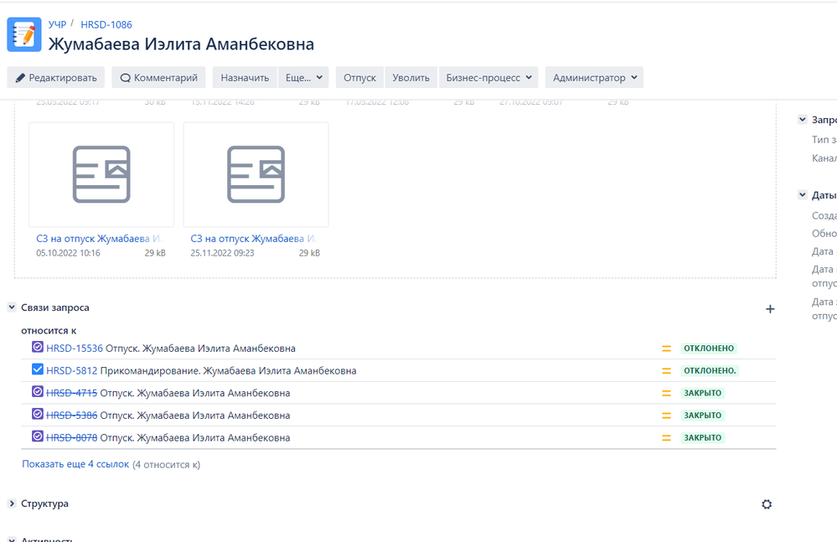Screen dimensions: 837x542
Task: Click the ОТКЛОНЕНО. status badge of HRSD-5812
Action: 710,371
